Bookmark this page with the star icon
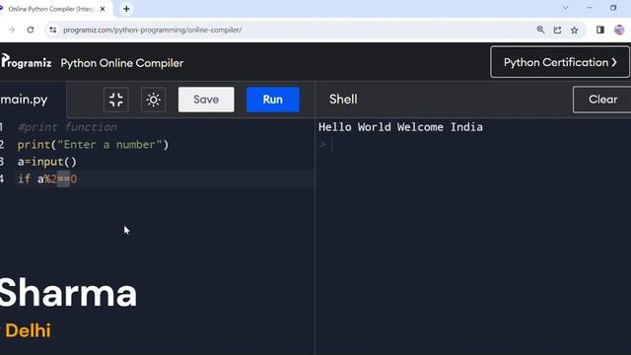The width and height of the screenshot is (631, 355). (x=574, y=30)
